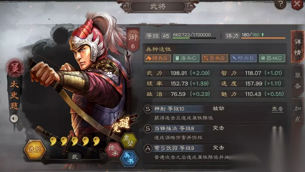Click the 吴 faction seal emblem
Screen dimensions: 305x172
tap(15, 68)
